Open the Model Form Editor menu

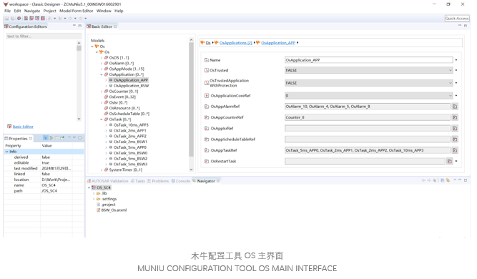click(77, 11)
